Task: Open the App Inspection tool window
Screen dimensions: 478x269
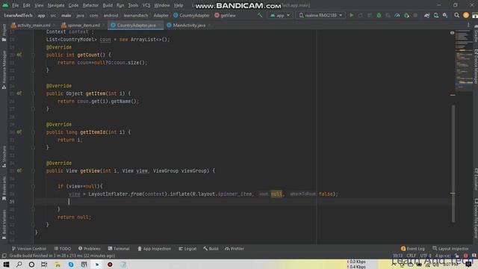Action: [x=155, y=249]
